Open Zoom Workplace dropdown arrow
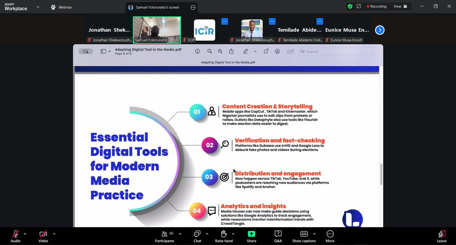This screenshot has width=456, height=245. [38, 6]
